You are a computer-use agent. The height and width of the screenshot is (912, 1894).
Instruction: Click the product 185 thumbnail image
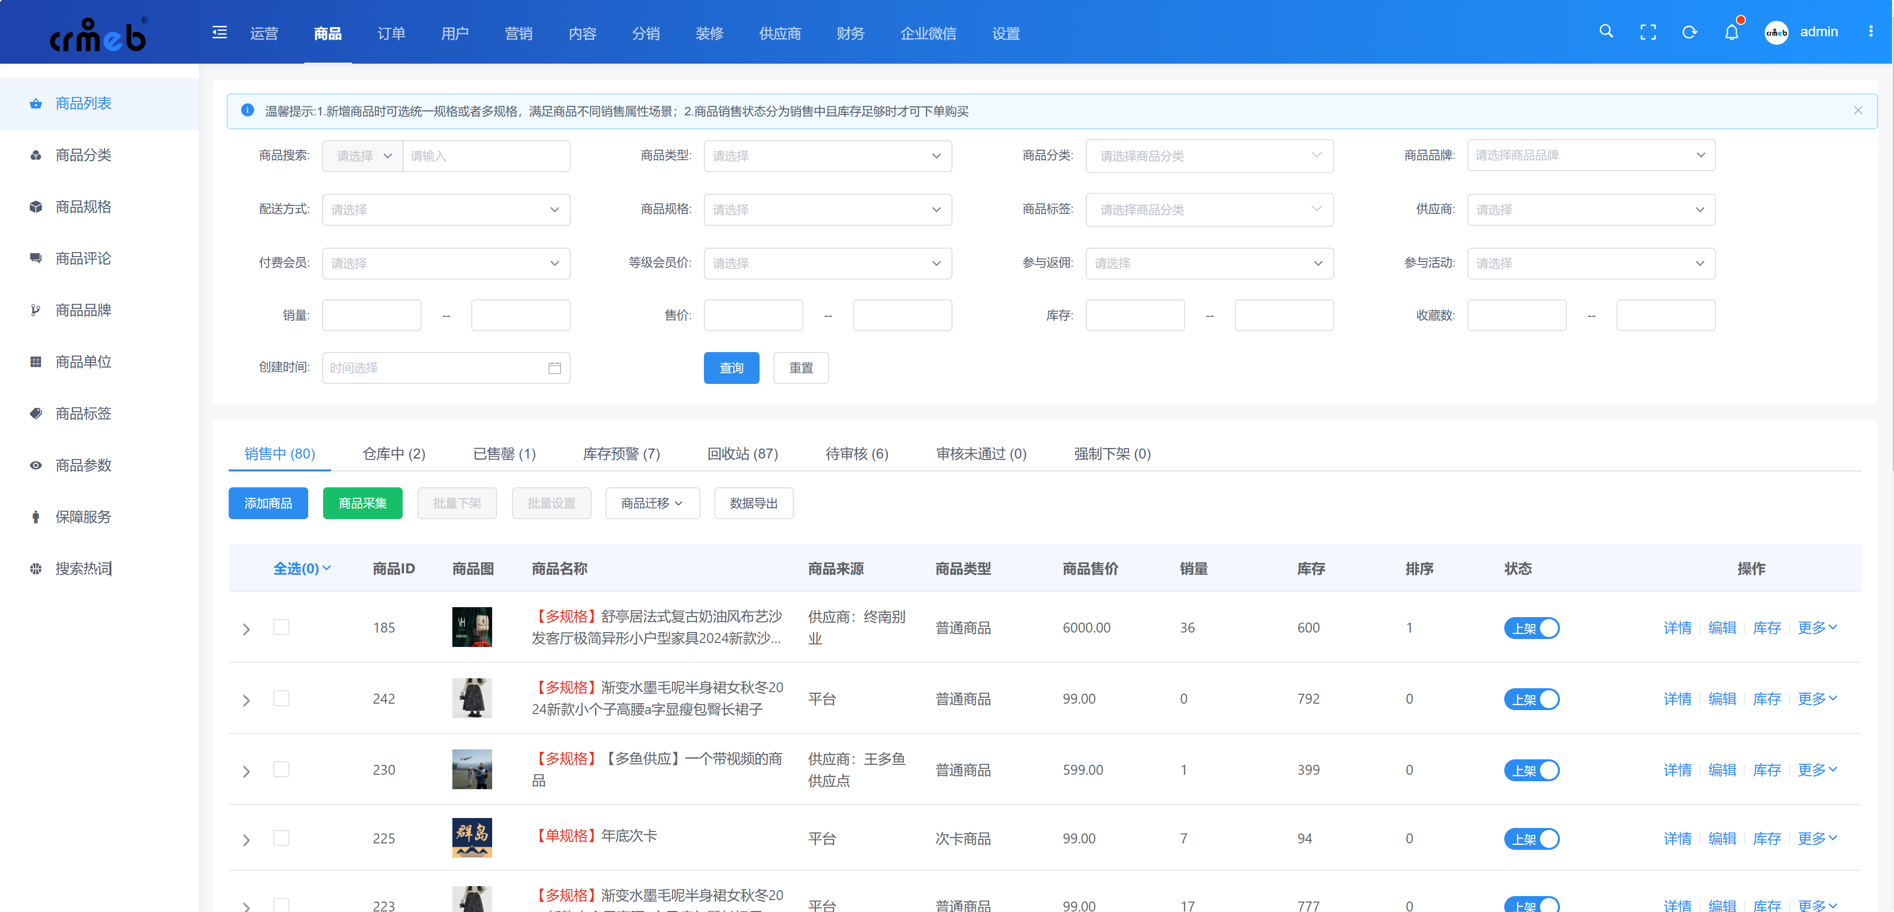point(471,627)
